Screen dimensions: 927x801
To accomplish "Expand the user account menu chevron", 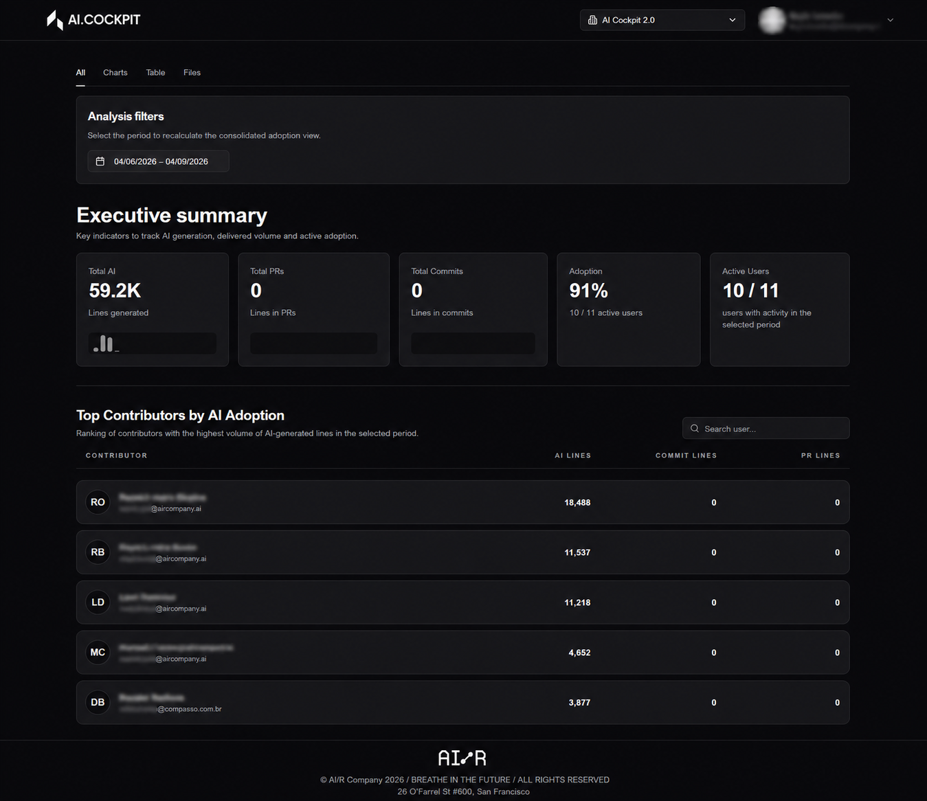I will pos(890,20).
